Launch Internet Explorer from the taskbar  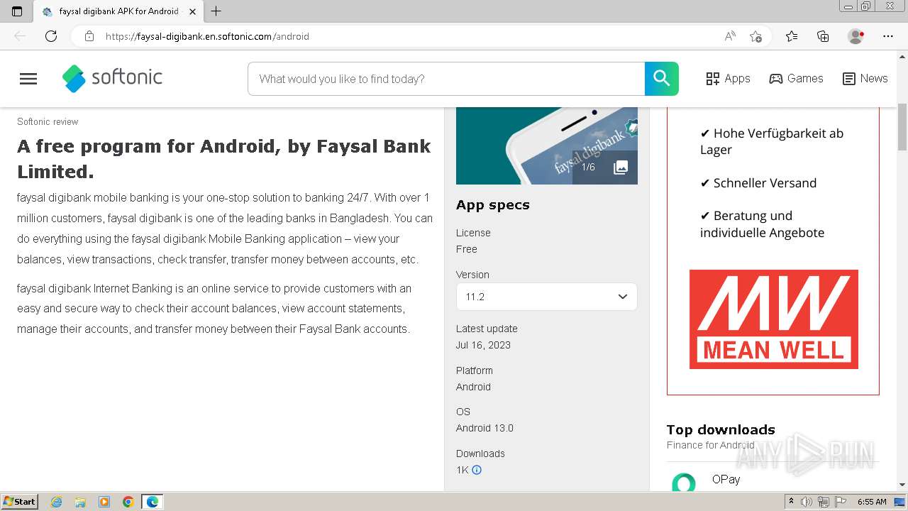pos(57,502)
